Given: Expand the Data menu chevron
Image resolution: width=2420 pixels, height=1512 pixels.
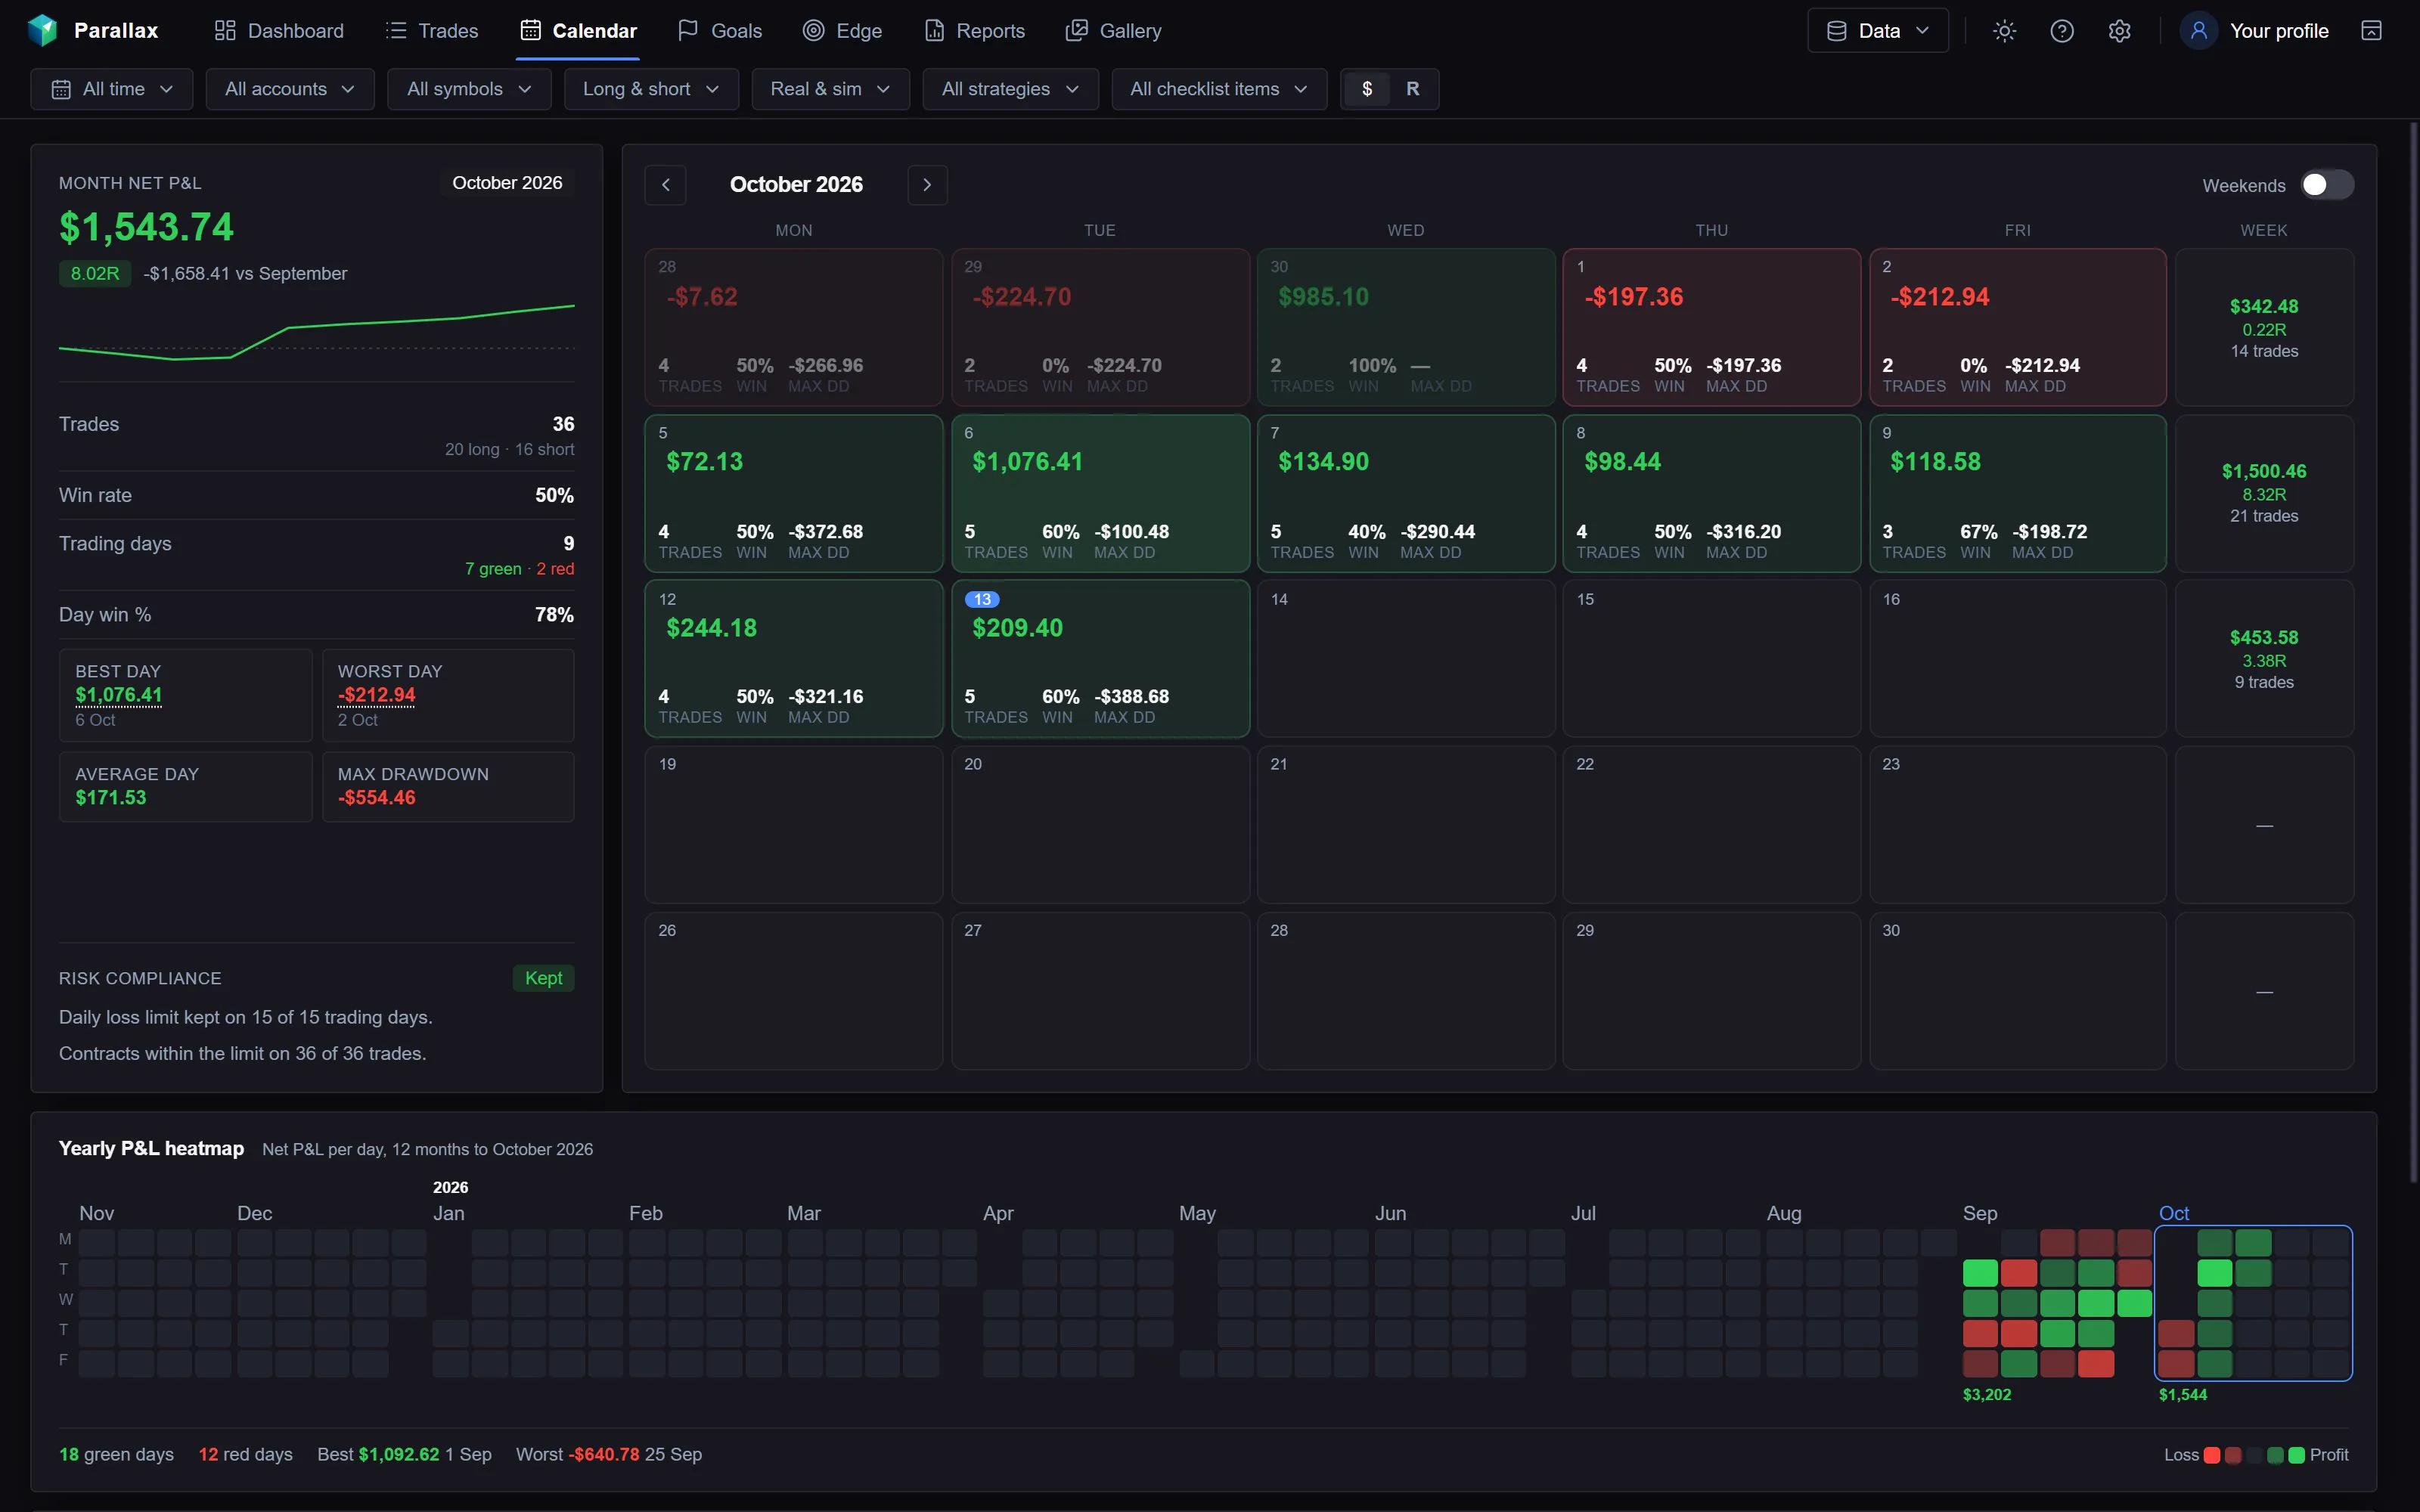Looking at the screenshot, I should click(x=1922, y=31).
